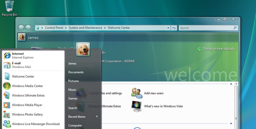Click the What's new in Windows Vista monitor icon
This screenshot has height=129, width=256.
point(136,106)
